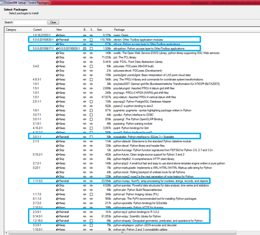The height and width of the screenshot is (235, 260).
Task: Click the cycle icon for pdcurses Keep
Action: (57, 66)
